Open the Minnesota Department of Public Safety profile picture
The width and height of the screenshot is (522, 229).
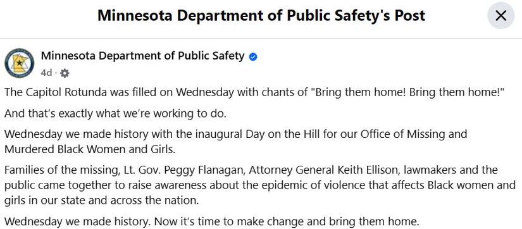20,63
